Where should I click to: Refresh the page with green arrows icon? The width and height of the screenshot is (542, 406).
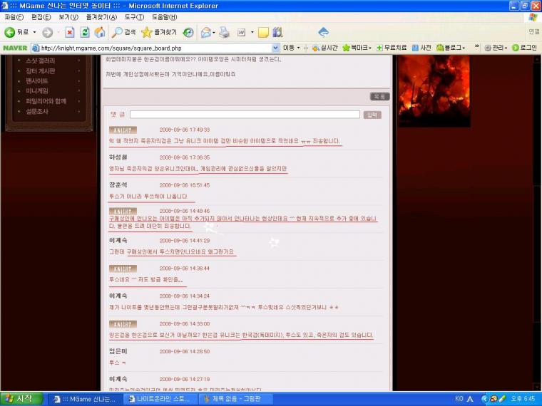85,33
